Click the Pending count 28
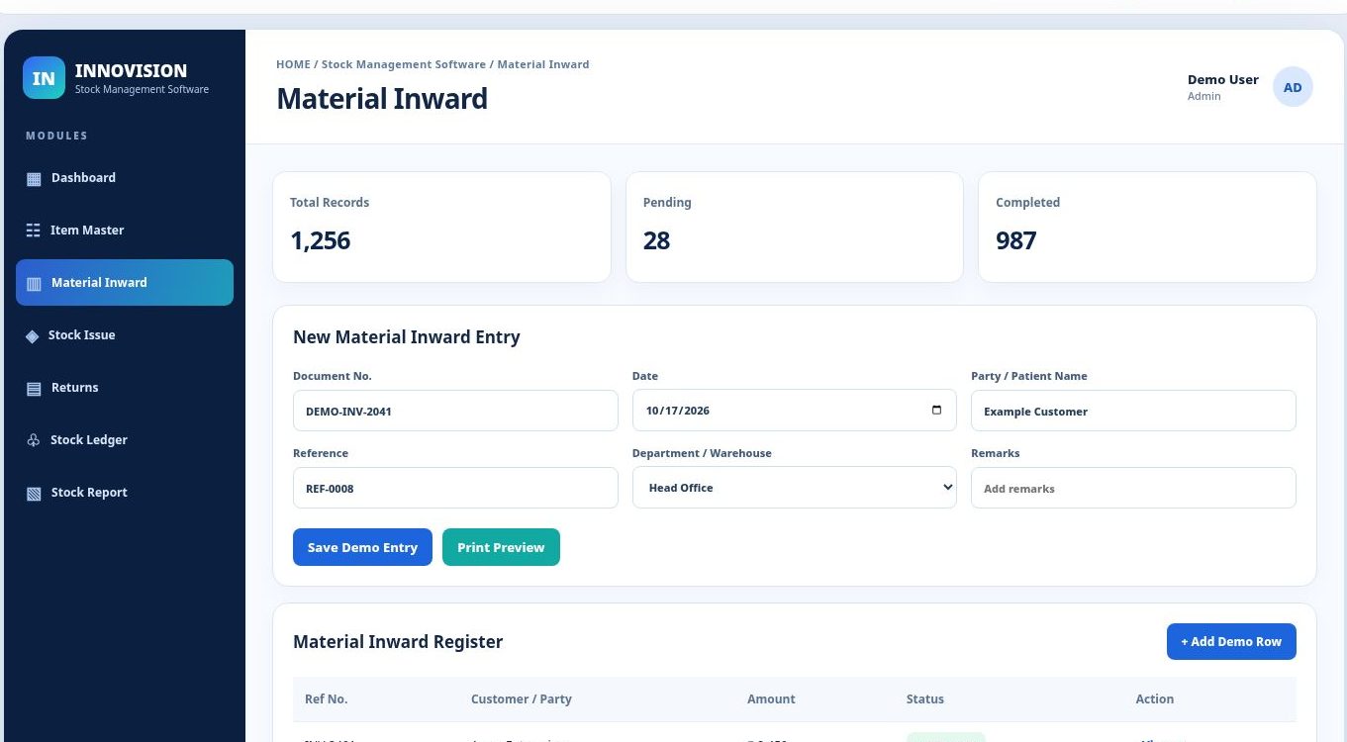 coord(656,240)
